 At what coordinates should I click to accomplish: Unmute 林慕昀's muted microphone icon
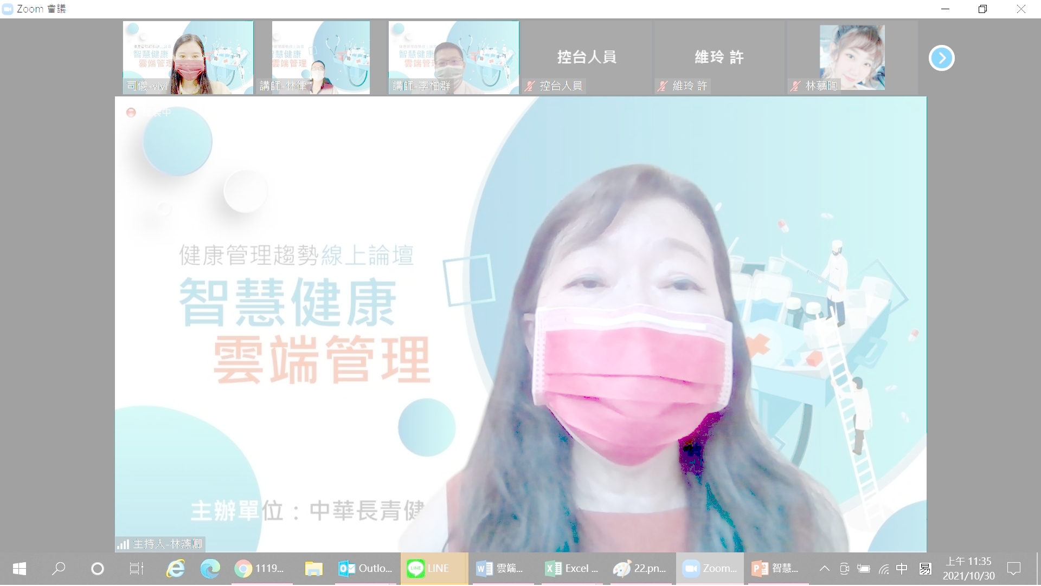click(x=795, y=86)
